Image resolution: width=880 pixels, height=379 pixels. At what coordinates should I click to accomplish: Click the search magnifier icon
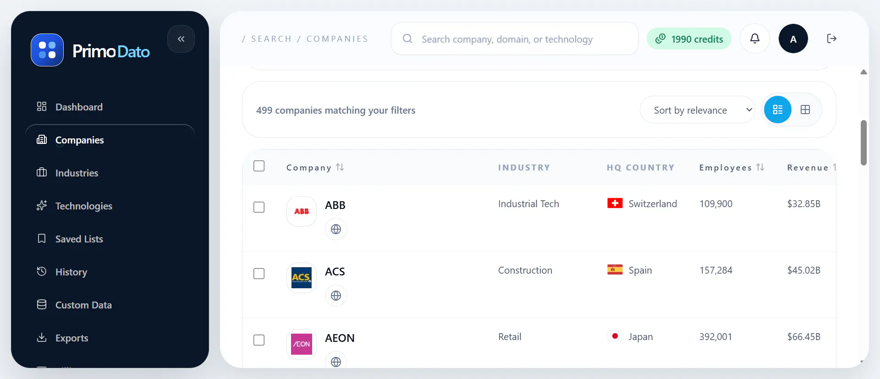coord(407,38)
